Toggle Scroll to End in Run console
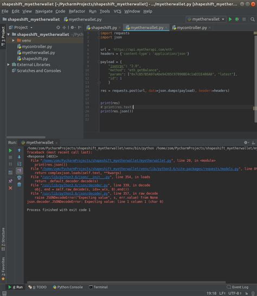The image size is (257, 296). 20,171
